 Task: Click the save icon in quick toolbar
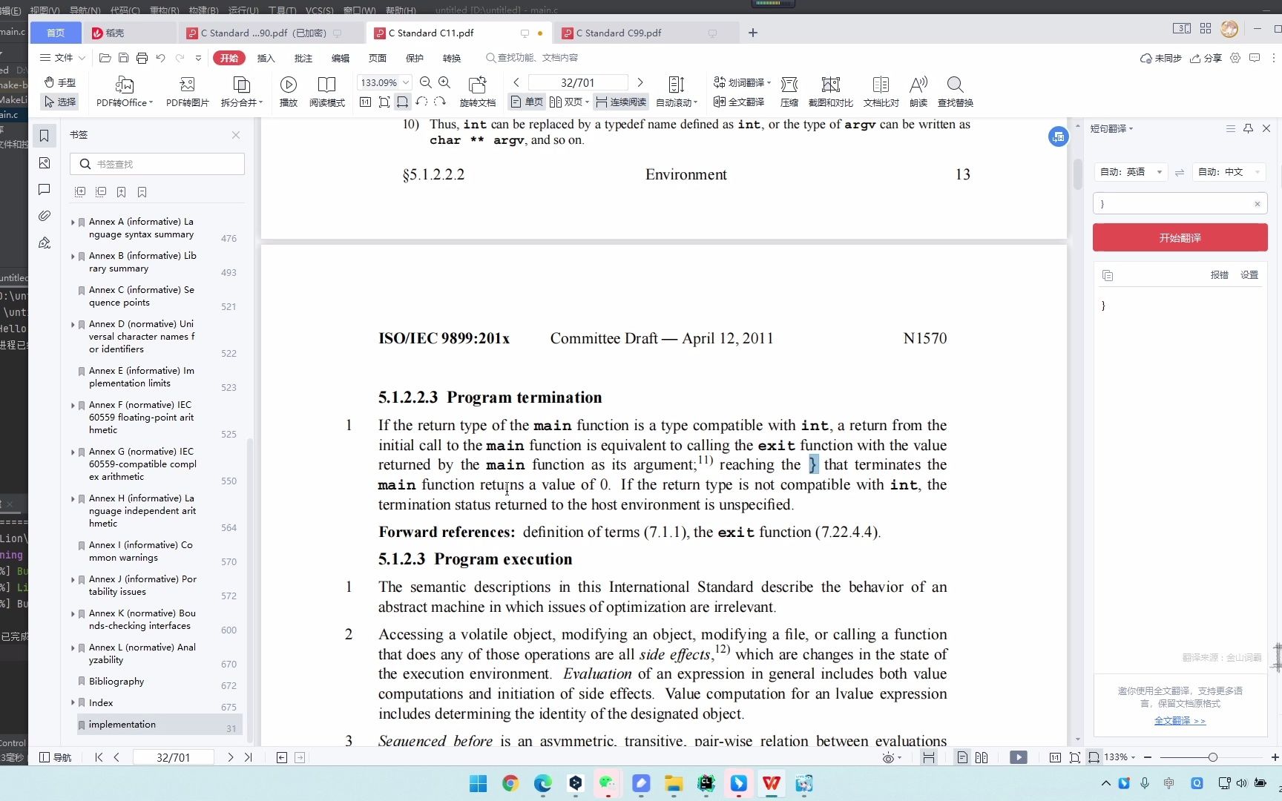click(123, 58)
